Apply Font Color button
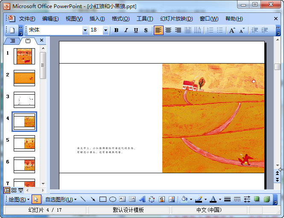The width and height of the screenshot is (284, 218). (x=214, y=199)
